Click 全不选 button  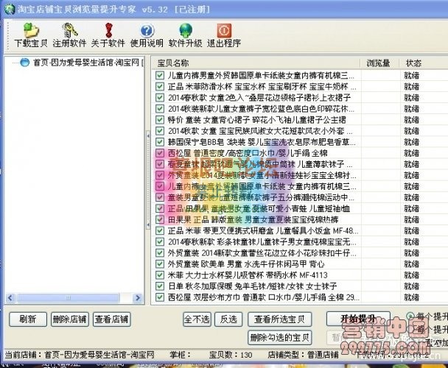(x=197, y=319)
